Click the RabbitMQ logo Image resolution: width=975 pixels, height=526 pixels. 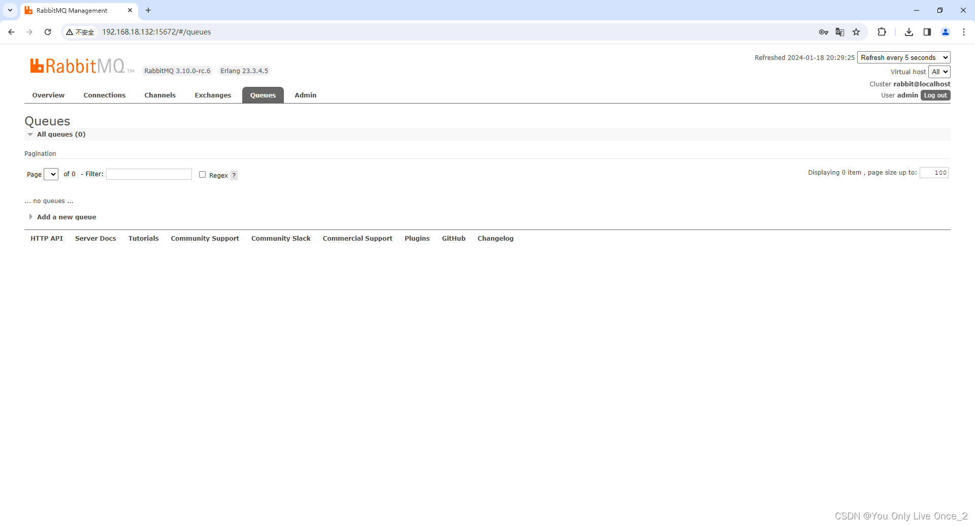(77, 66)
